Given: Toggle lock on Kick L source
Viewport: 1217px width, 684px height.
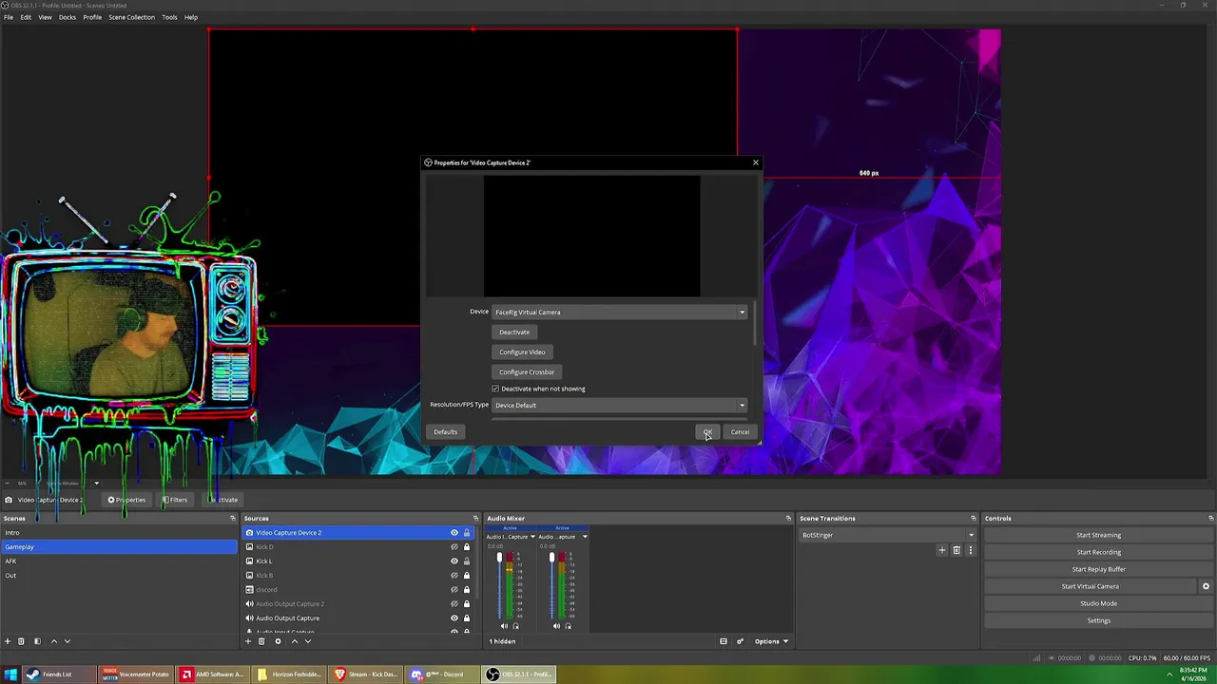Looking at the screenshot, I should [x=466, y=561].
